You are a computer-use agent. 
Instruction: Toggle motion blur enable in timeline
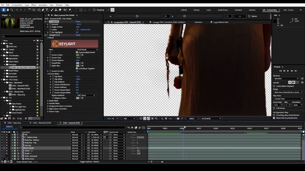(x=140, y=128)
